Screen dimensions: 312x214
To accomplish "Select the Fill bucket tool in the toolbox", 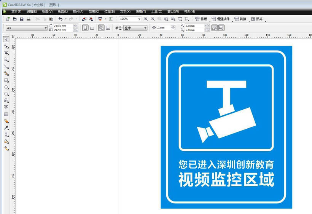I will (6, 141).
